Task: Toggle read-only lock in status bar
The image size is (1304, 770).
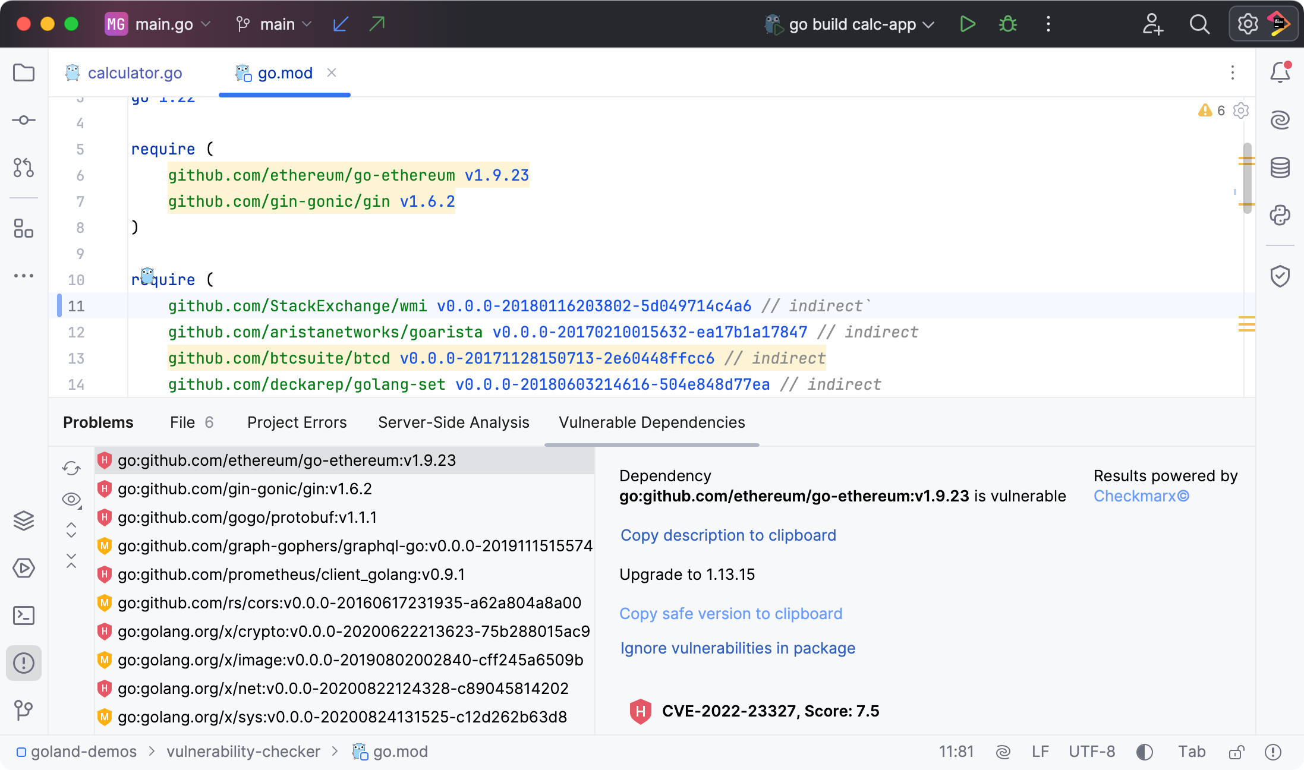Action: tap(1236, 752)
